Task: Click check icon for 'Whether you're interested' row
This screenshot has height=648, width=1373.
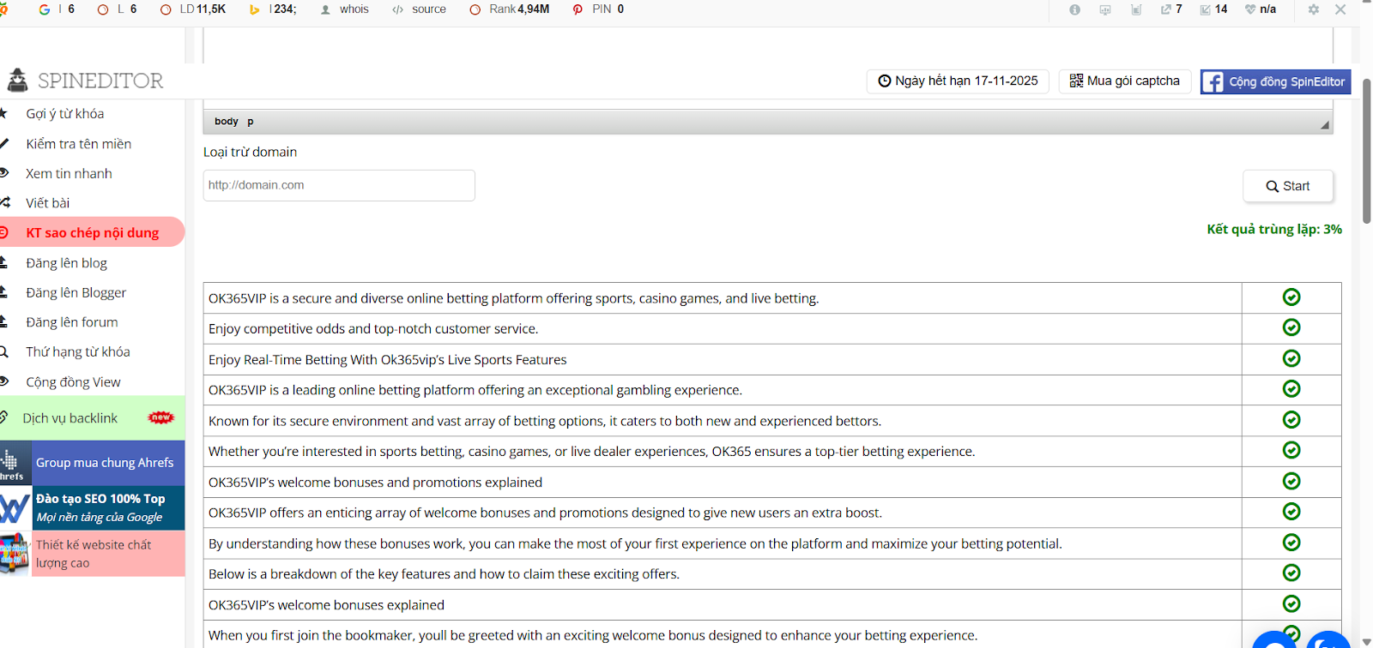Action: [1291, 450]
